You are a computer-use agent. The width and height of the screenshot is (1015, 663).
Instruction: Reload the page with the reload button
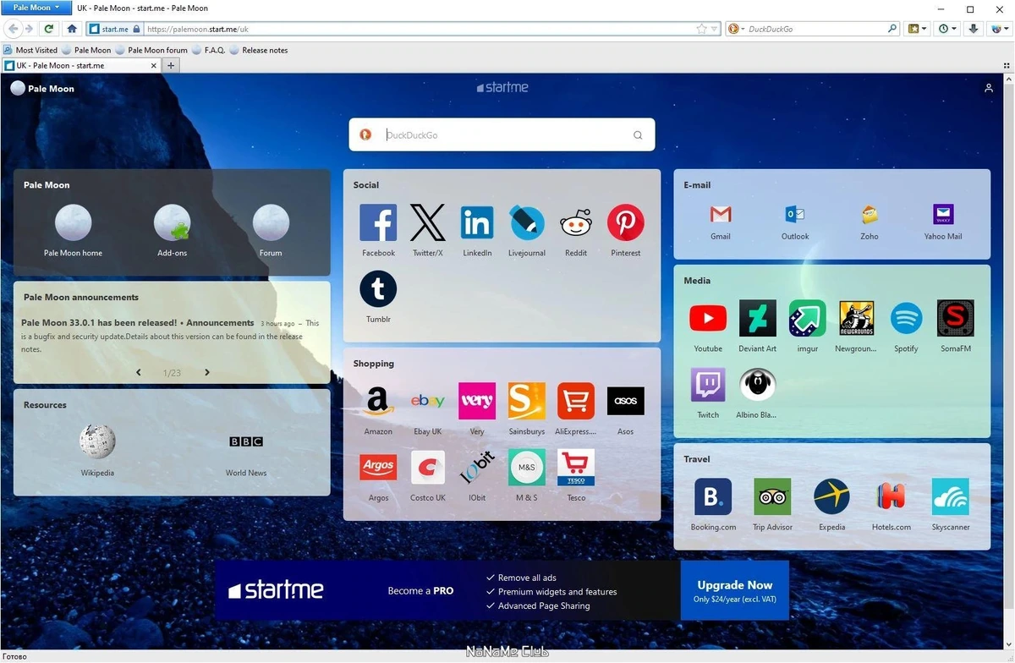[x=49, y=29]
